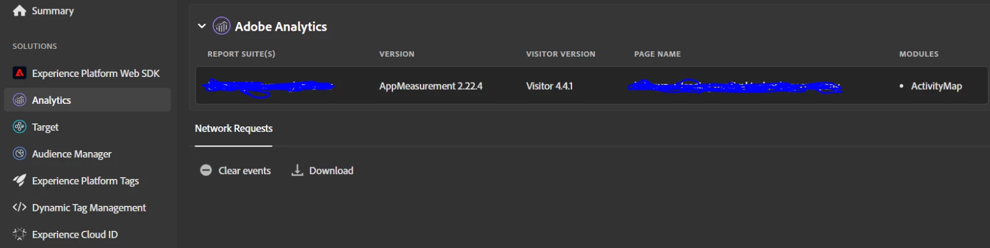Select the Analytics sidebar label
Image resolution: width=990 pixels, height=248 pixels.
[x=51, y=100]
